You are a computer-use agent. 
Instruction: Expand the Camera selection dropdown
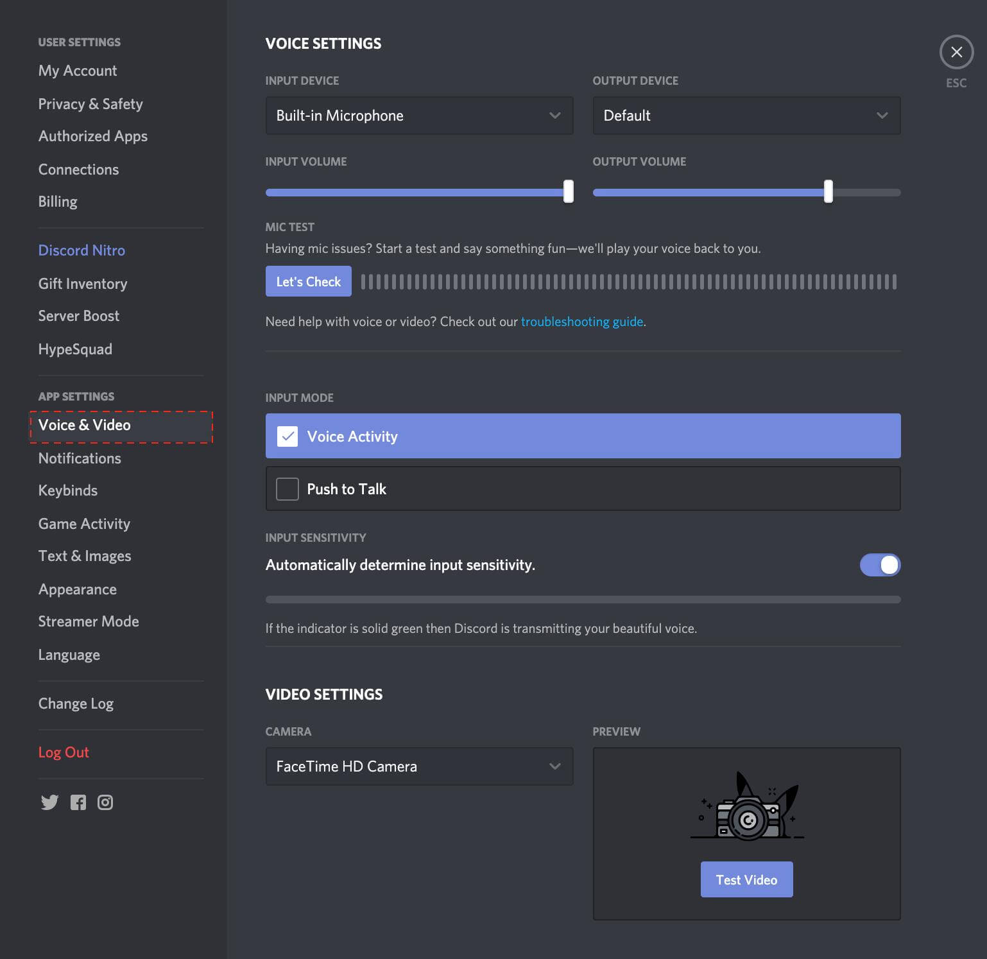pos(418,766)
